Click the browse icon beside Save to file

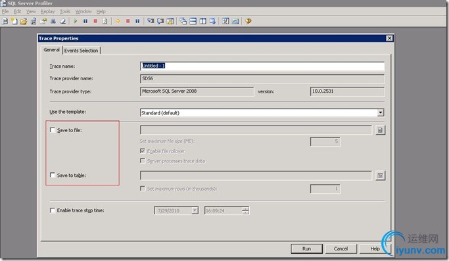tap(380, 130)
